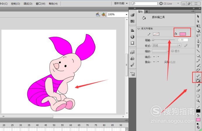The image size is (202, 131).
Task: Open the 基本功能 workspace dropdown
Action: point(121,3)
